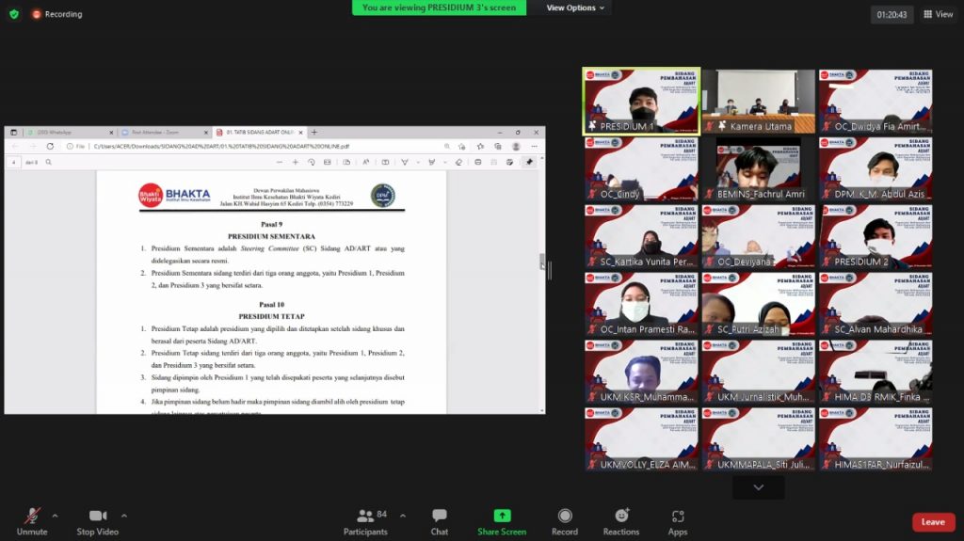Change layout with the View button
This screenshot has height=541, width=964.
tap(938, 14)
